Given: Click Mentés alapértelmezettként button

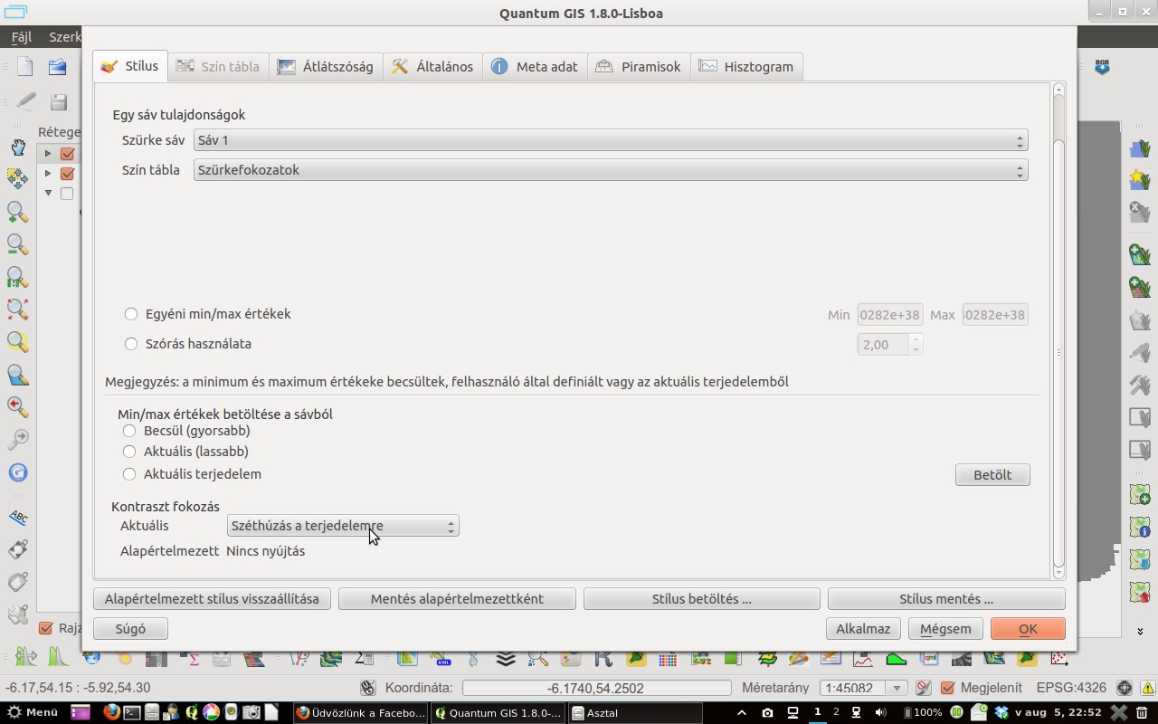Looking at the screenshot, I should pyautogui.click(x=457, y=599).
